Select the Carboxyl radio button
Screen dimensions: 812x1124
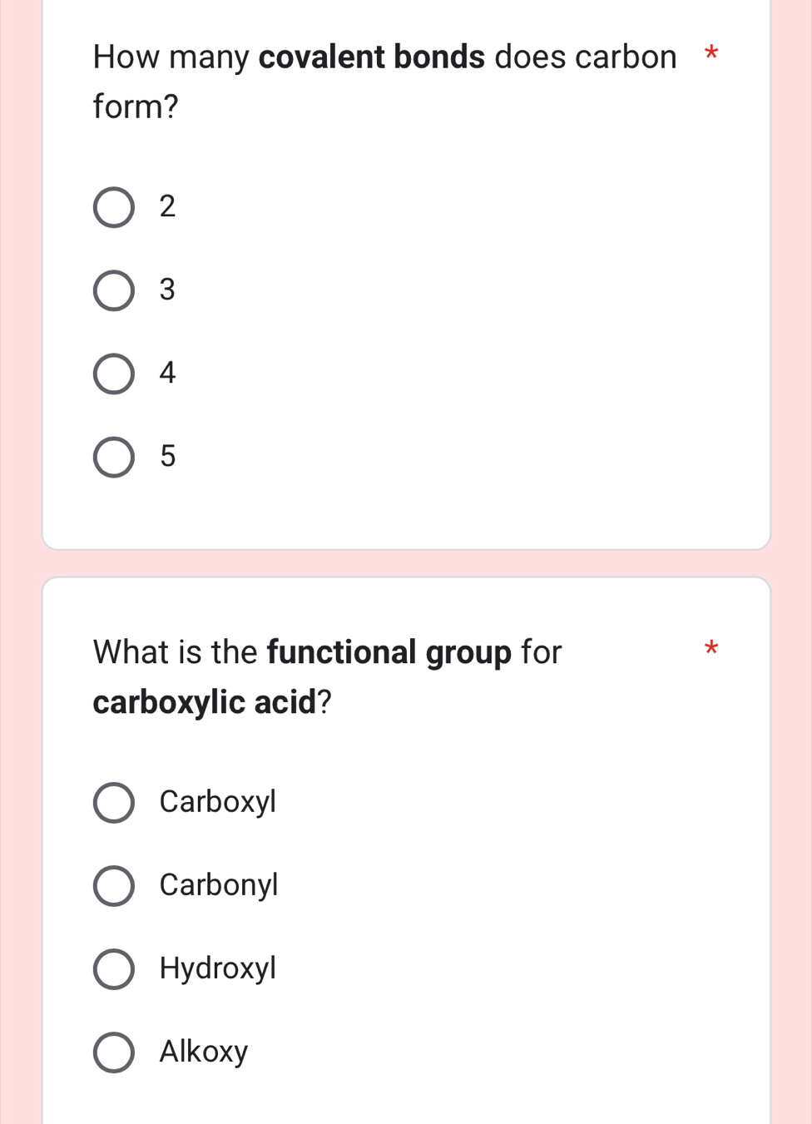[x=113, y=802]
